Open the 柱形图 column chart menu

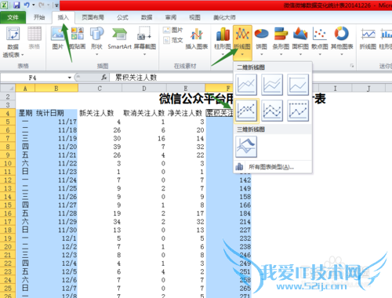pyautogui.click(x=223, y=42)
